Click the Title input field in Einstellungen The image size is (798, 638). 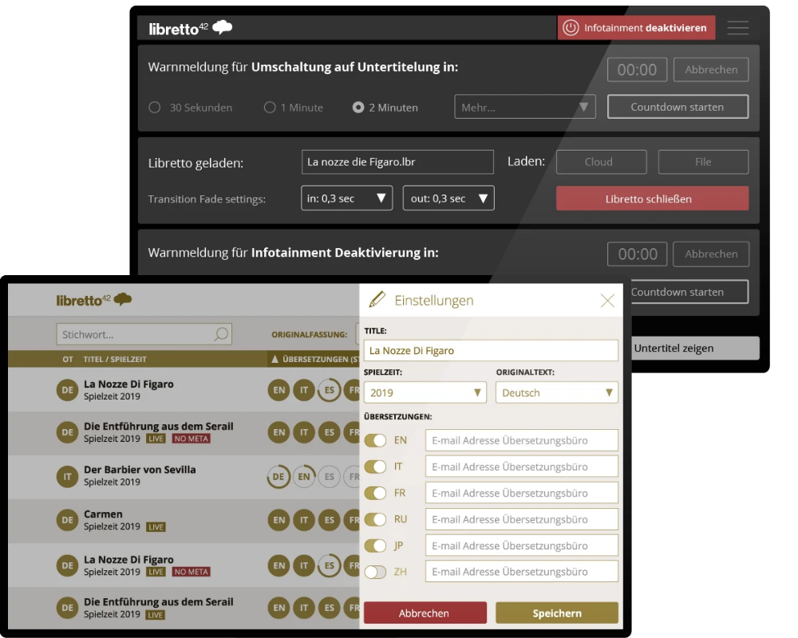click(491, 351)
